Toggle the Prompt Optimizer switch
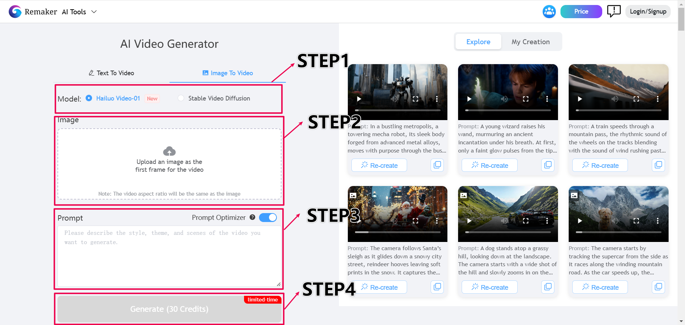The height and width of the screenshot is (325, 685). 268,217
